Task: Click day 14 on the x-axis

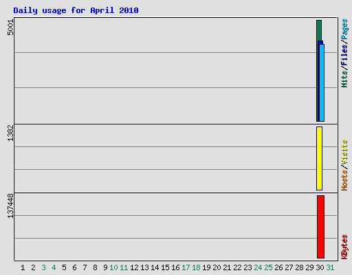Action: coord(155,267)
